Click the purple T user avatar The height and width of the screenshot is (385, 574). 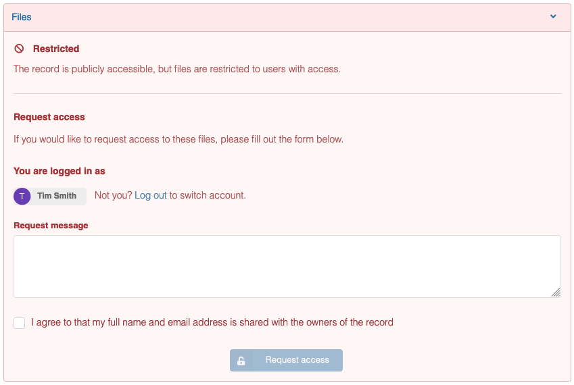click(22, 197)
